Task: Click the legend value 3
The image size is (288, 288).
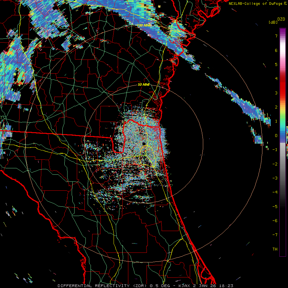Action: coord(276,93)
